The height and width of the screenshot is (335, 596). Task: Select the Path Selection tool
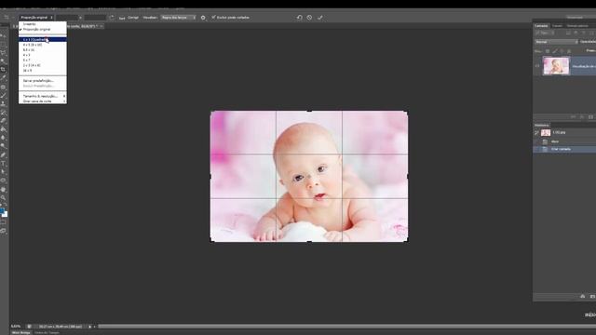click(x=4, y=171)
